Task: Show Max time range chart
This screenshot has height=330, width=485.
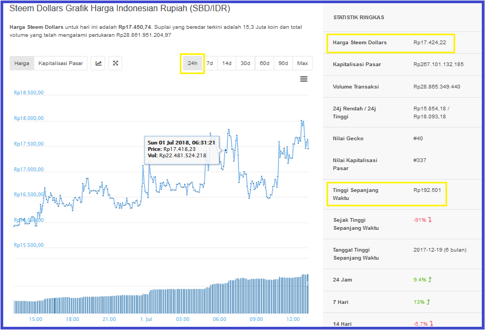Action: click(x=303, y=63)
